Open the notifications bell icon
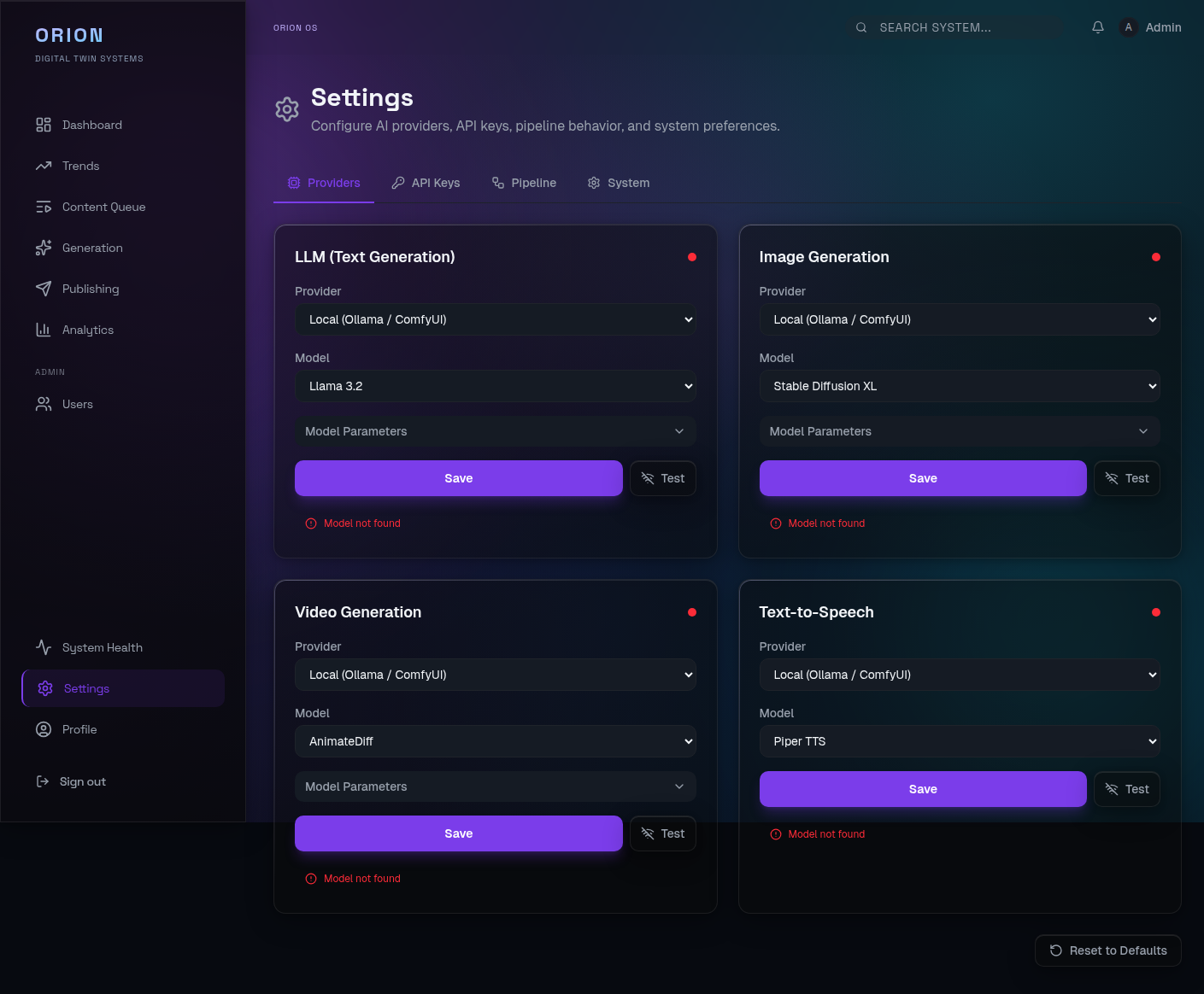Viewport: 1204px width, 994px height. pyautogui.click(x=1097, y=26)
